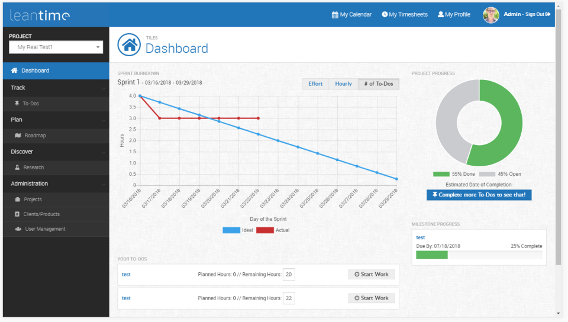Image resolution: width=568 pixels, height=322 pixels.
Task: Open the test milestone link
Action: [x=420, y=237]
